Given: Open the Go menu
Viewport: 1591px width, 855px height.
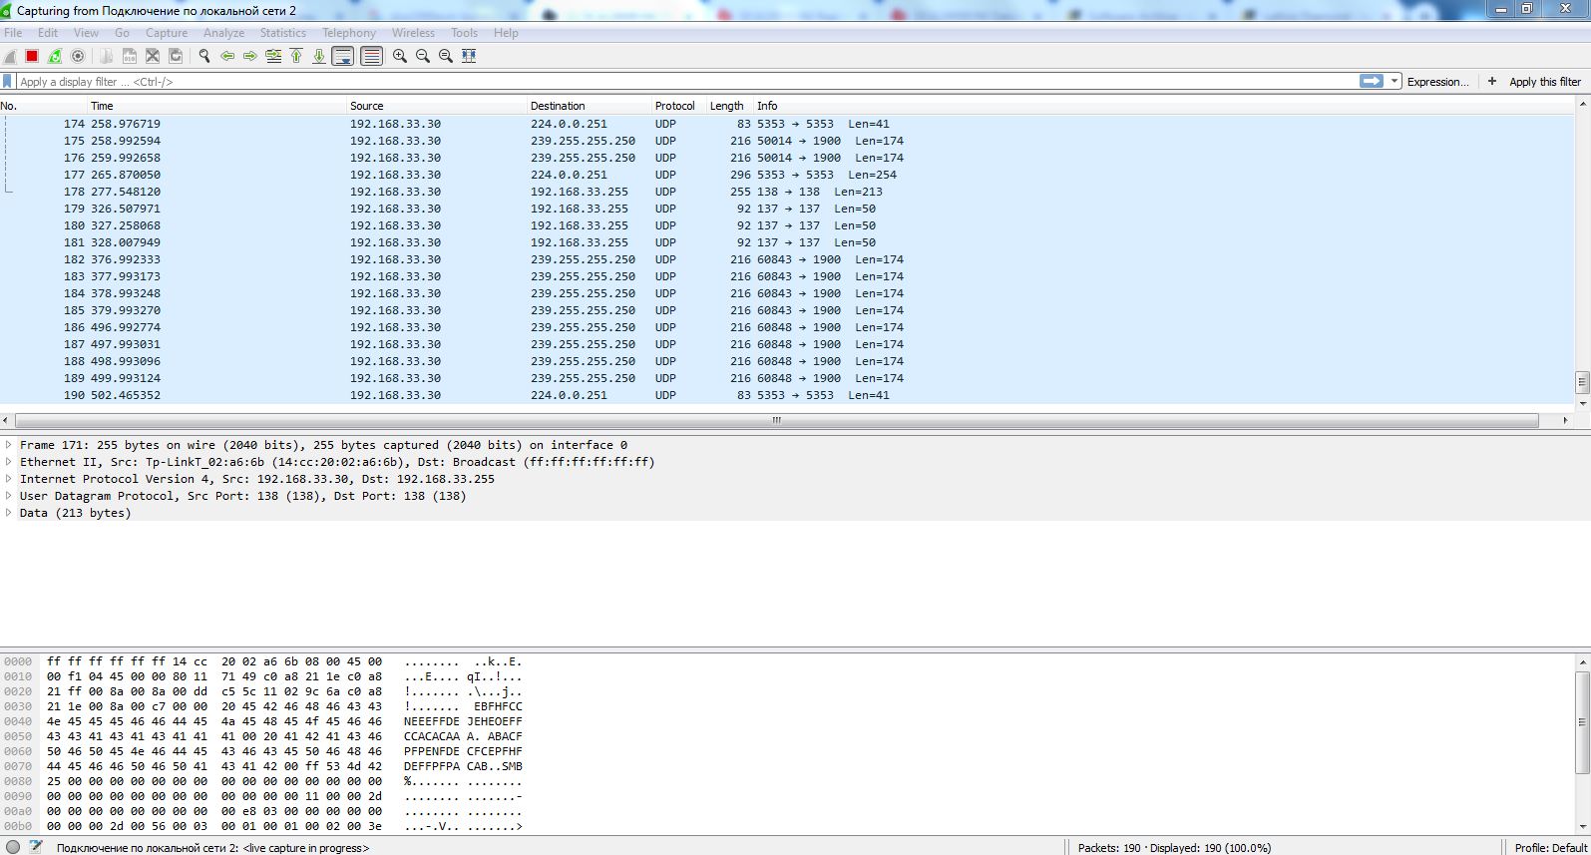Looking at the screenshot, I should pos(123,33).
